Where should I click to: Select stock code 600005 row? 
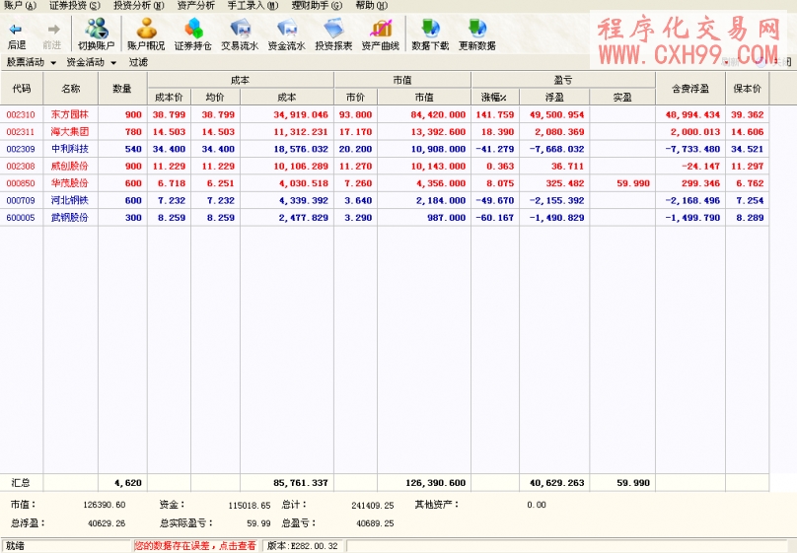pos(21,217)
